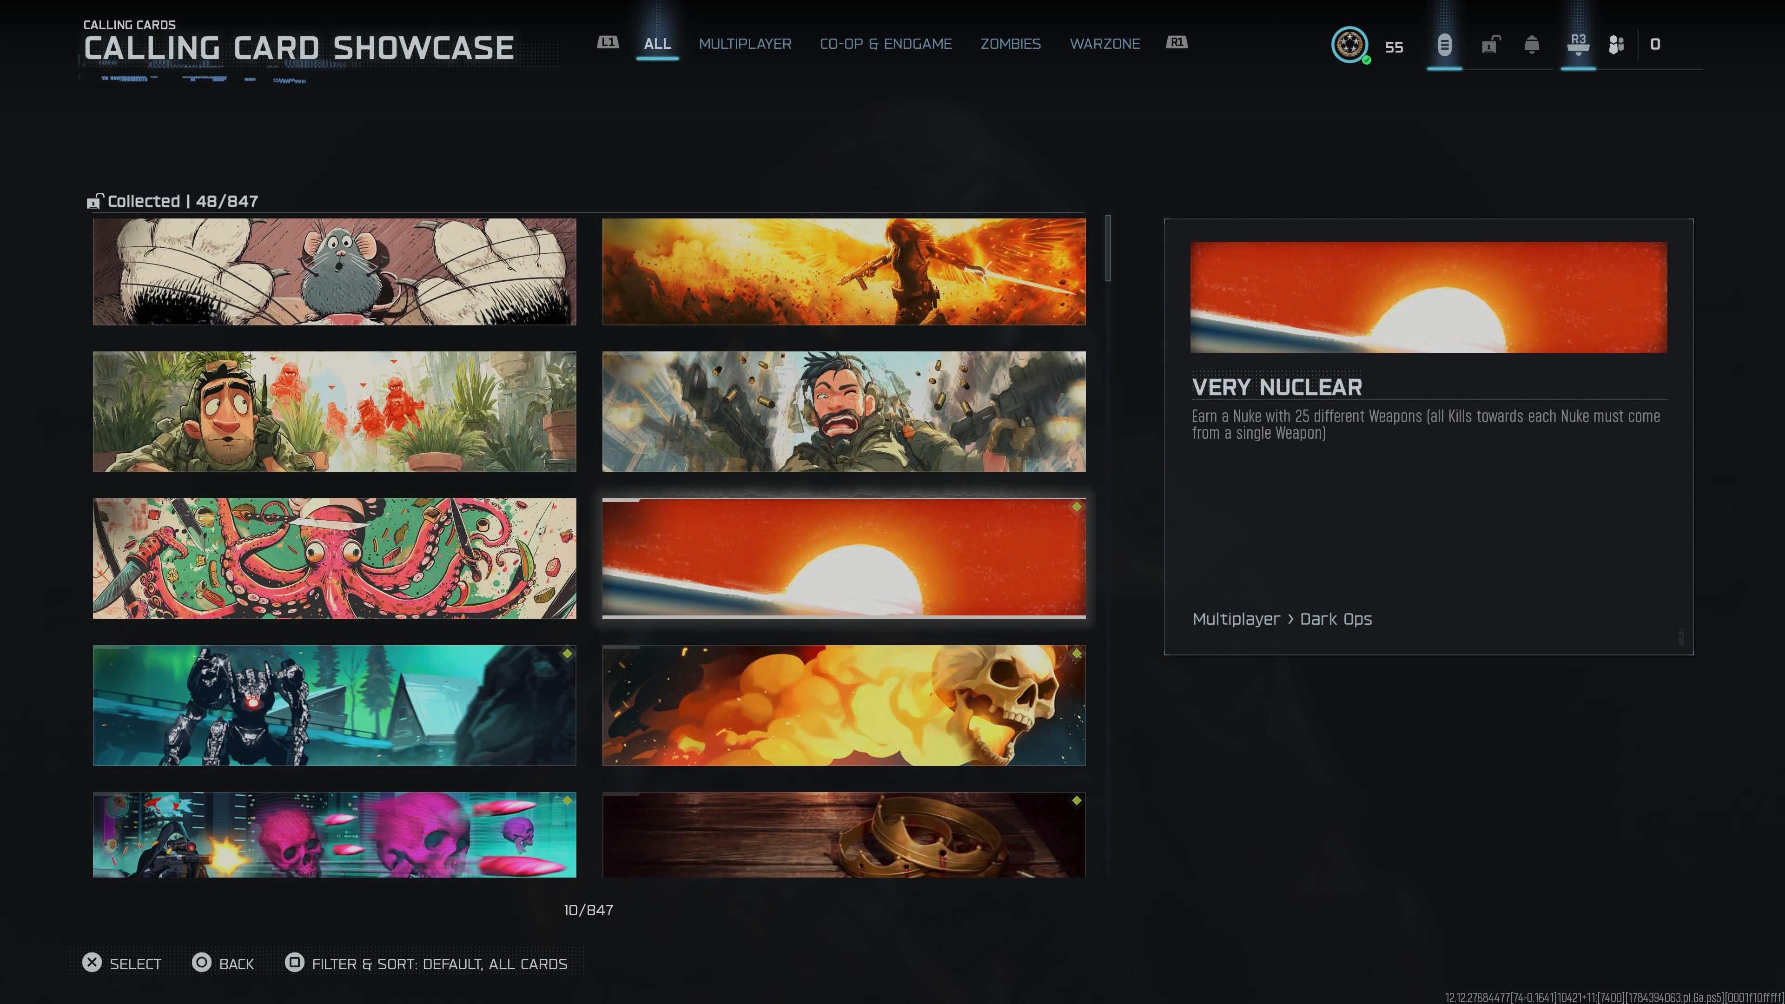This screenshot has width=1785, height=1004.
Task: Click the circle button icon for Back
Action: [x=202, y=963]
